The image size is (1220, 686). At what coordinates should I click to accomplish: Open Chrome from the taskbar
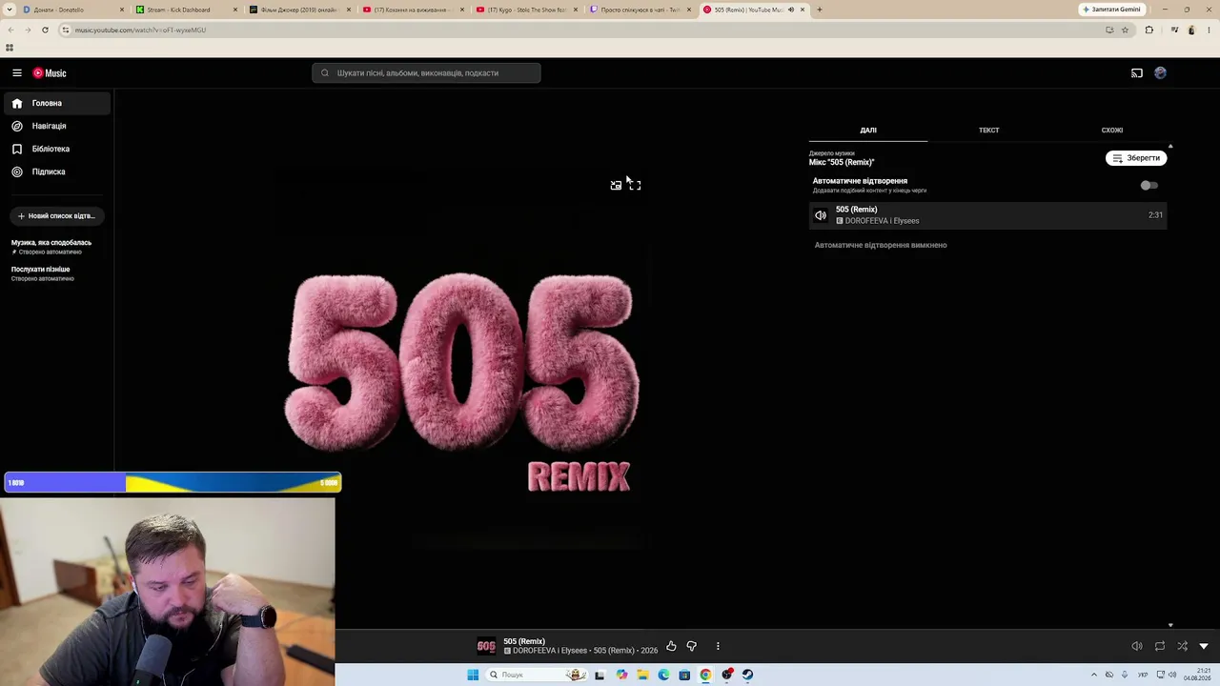pyautogui.click(x=705, y=675)
